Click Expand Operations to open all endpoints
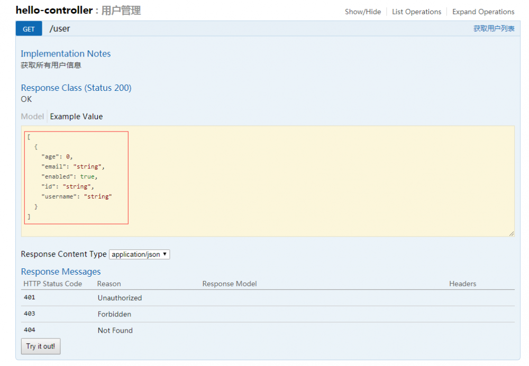This screenshot has height=366, width=529. [483, 11]
